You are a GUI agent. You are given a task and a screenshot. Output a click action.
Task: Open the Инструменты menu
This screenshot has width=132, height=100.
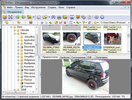pyautogui.click(x=38, y=7)
